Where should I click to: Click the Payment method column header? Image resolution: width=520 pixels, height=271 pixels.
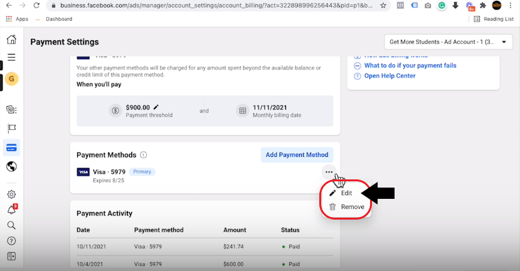(159, 230)
